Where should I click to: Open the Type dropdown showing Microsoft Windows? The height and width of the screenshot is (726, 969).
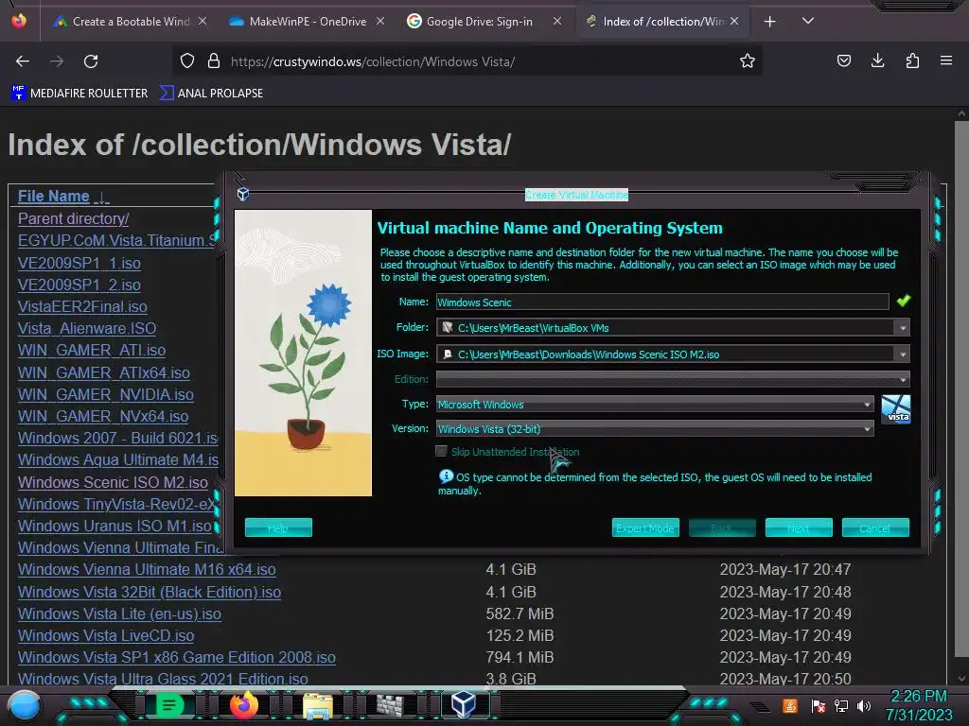coord(655,405)
